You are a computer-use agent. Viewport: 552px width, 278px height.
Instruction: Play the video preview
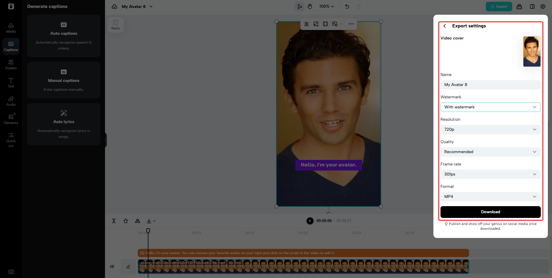tap(310, 221)
